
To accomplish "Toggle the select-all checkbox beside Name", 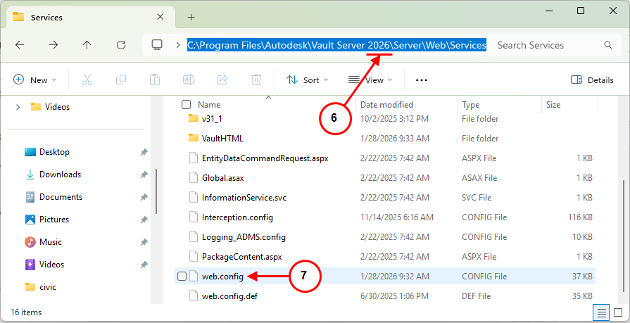I will [186, 105].
